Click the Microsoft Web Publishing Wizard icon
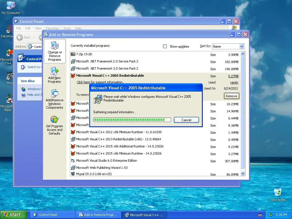The image size is (292, 219). point(73,168)
